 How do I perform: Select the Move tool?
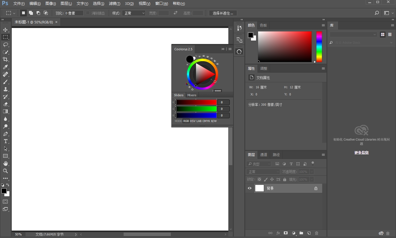click(6, 30)
